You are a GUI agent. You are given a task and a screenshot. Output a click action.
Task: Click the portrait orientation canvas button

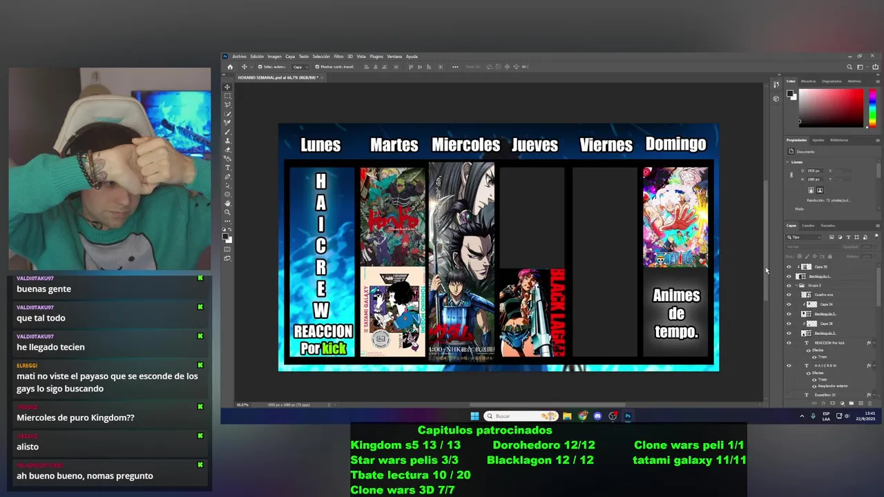click(811, 190)
